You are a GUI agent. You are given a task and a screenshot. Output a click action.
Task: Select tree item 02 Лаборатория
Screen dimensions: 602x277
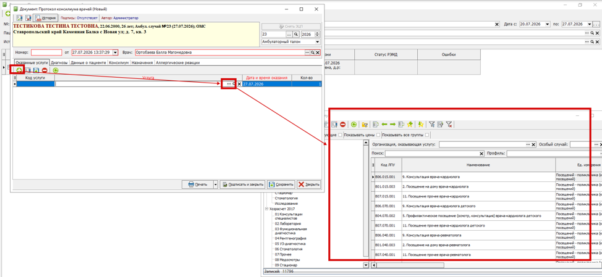[287, 223]
